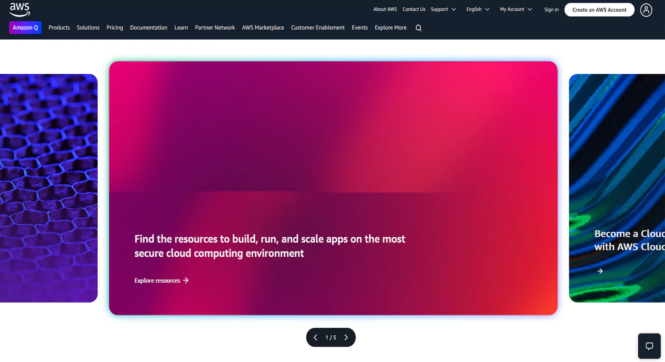Click Create an AWS Account
The image size is (665, 362).
[x=599, y=9]
